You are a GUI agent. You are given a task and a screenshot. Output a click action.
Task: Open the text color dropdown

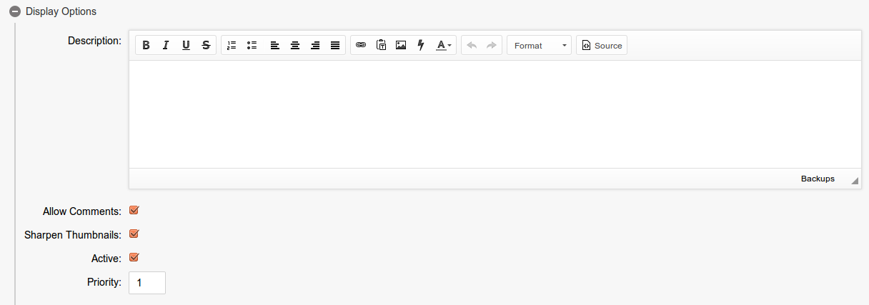444,46
